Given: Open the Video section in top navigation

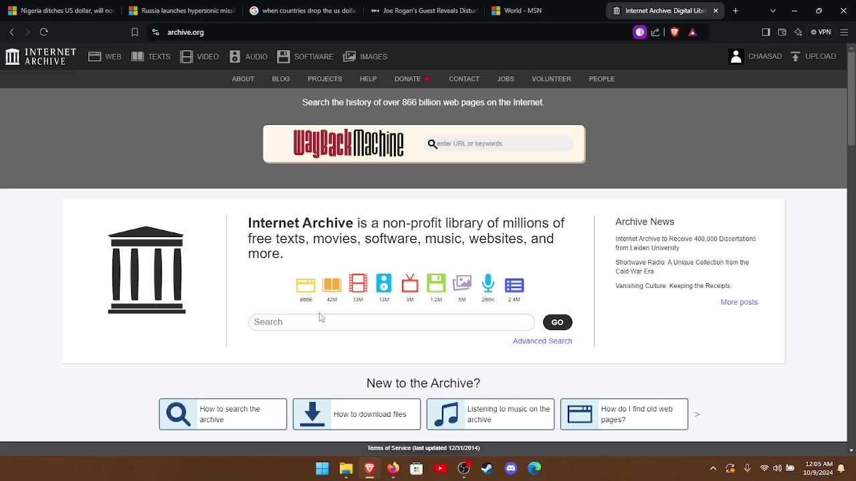Looking at the screenshot, I should (199, 57).
